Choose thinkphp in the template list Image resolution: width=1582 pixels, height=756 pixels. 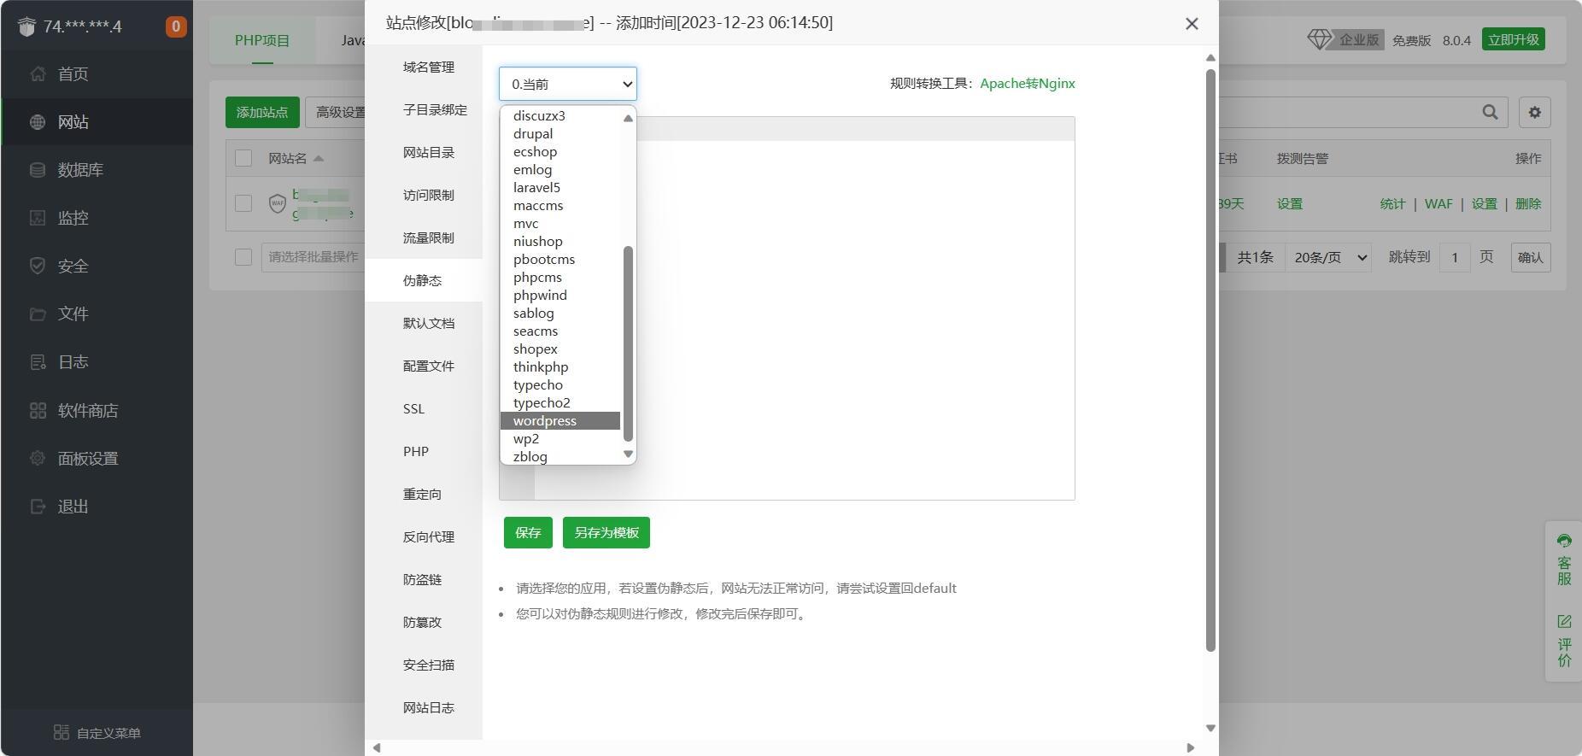point(560,366)
